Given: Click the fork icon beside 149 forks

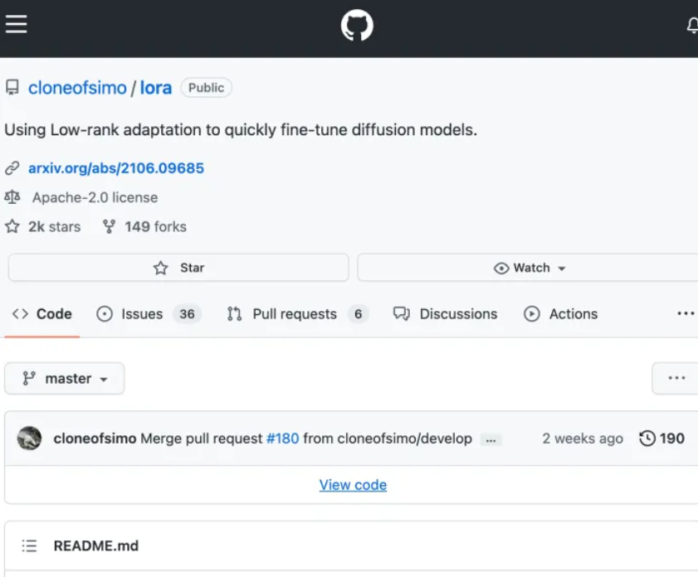Looking at the screenshot, I should (109, 226).
